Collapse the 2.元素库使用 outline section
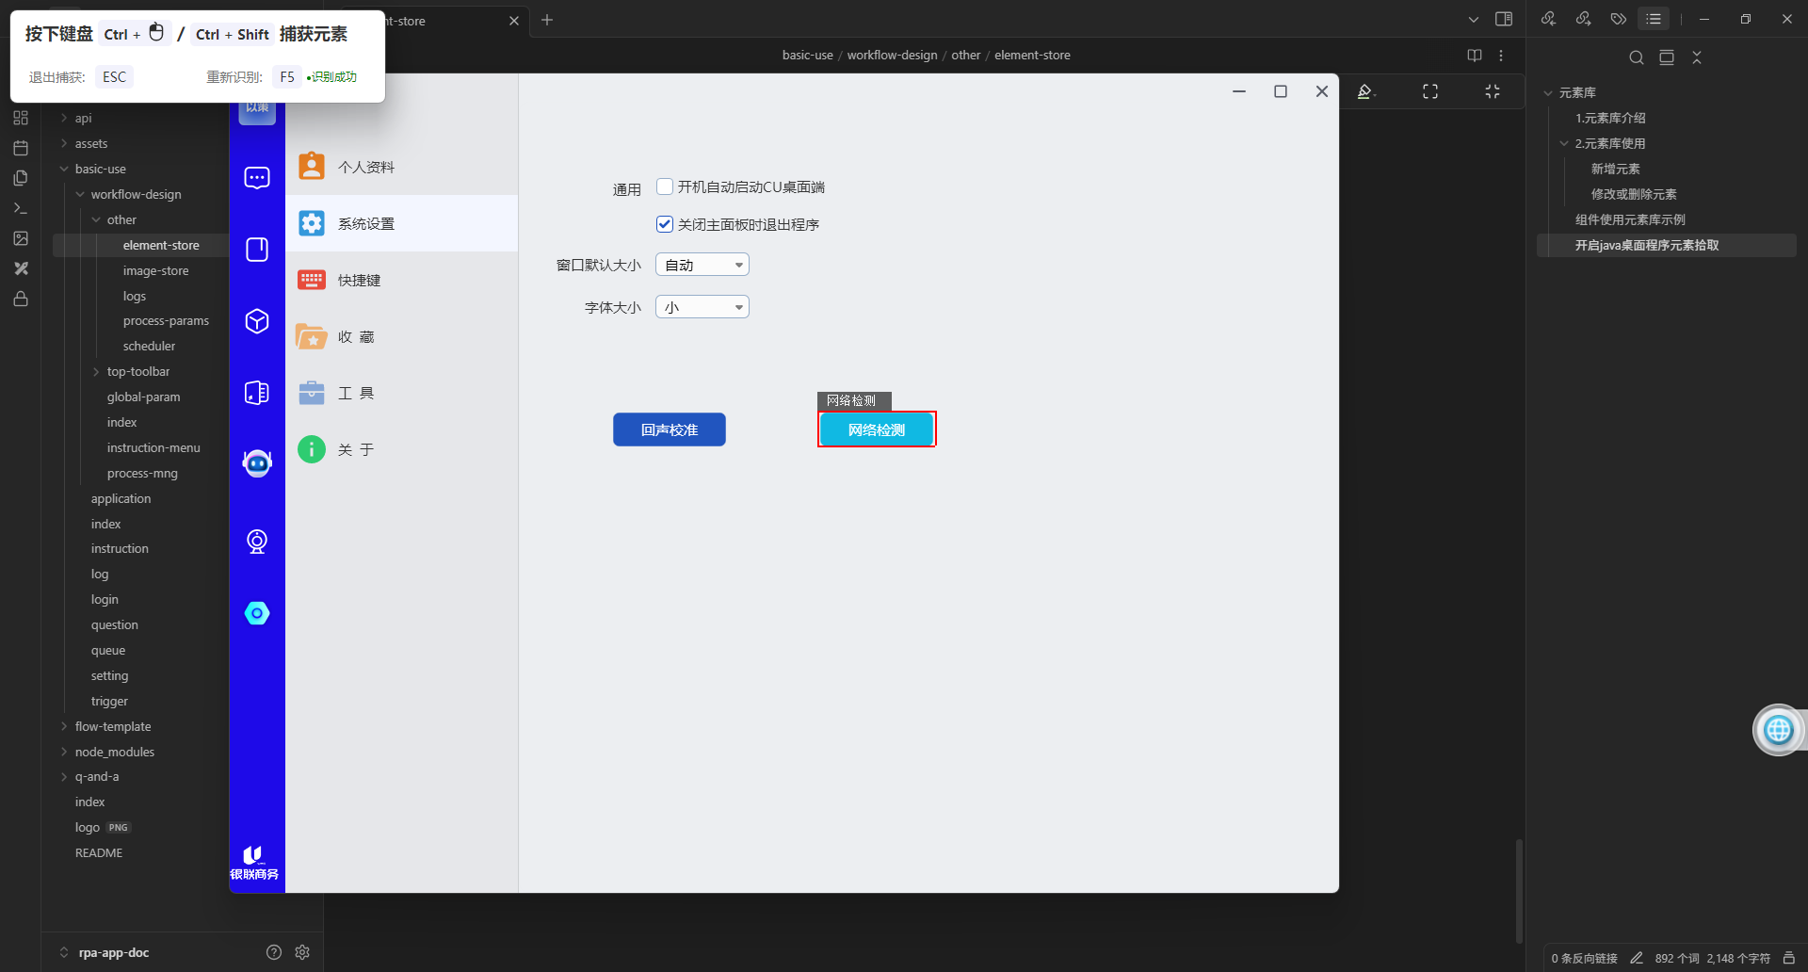 coord(1564,143)
